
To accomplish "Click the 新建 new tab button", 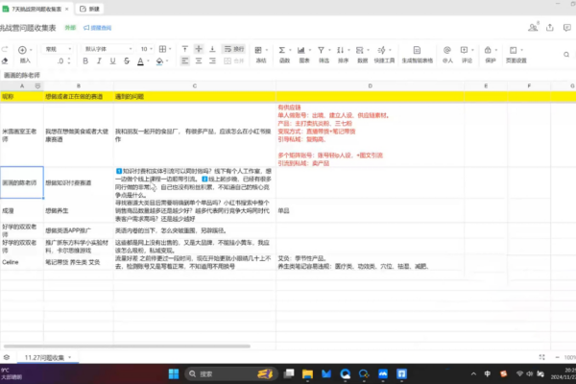I will pos(89,9).
